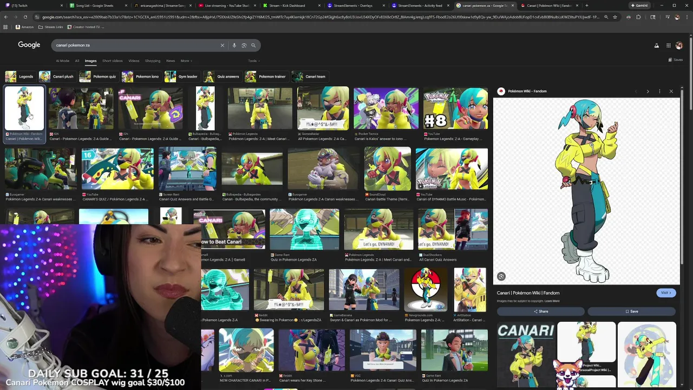Screen dimensions: 693x390
Task: Filter images by Pokemon quiz chip
Action: (99, 76)
